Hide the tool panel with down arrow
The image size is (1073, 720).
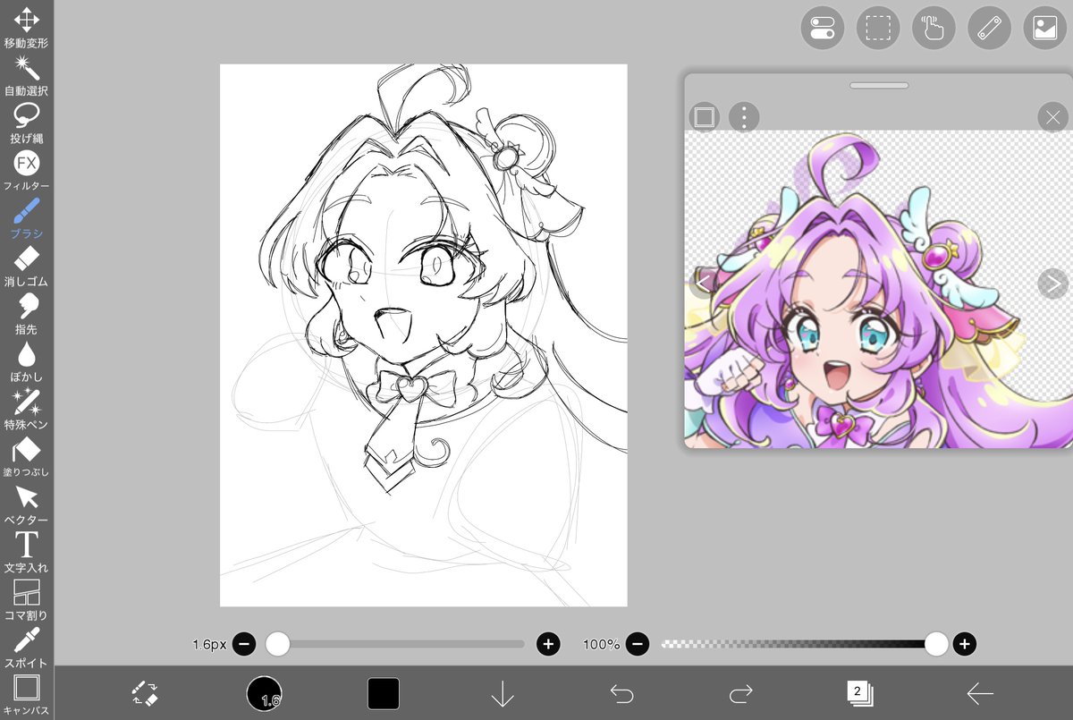(x=503, y=693)
